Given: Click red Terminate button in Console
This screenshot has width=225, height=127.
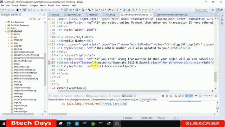Looking at the screenshot, I should point(163,96).
